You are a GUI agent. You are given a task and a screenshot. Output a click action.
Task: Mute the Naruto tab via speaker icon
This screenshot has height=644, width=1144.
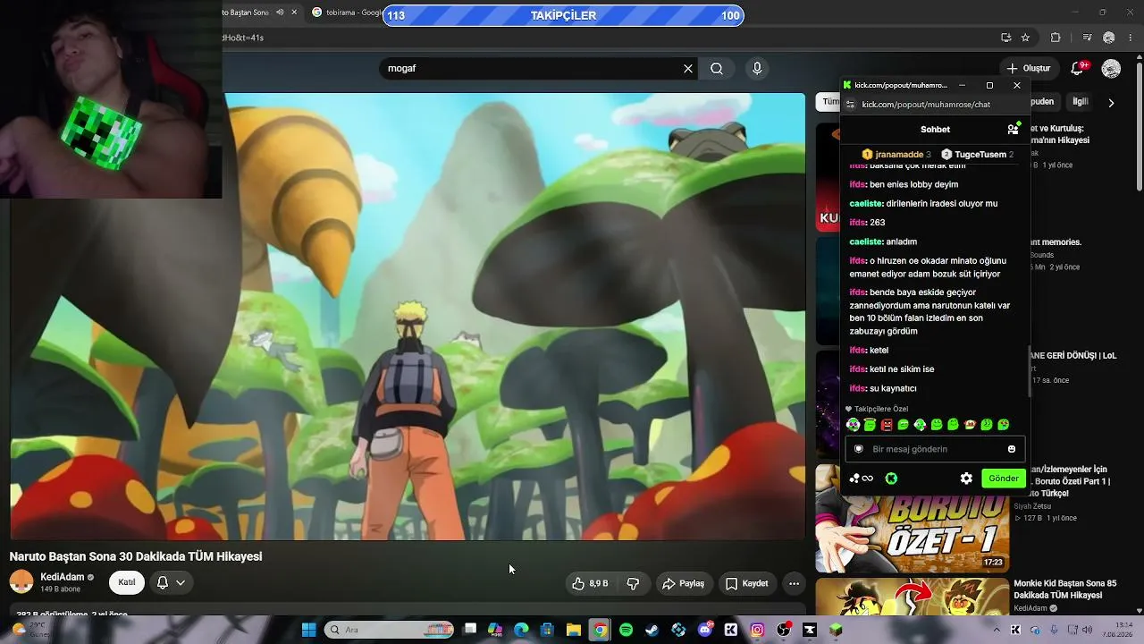pos(280,13)
